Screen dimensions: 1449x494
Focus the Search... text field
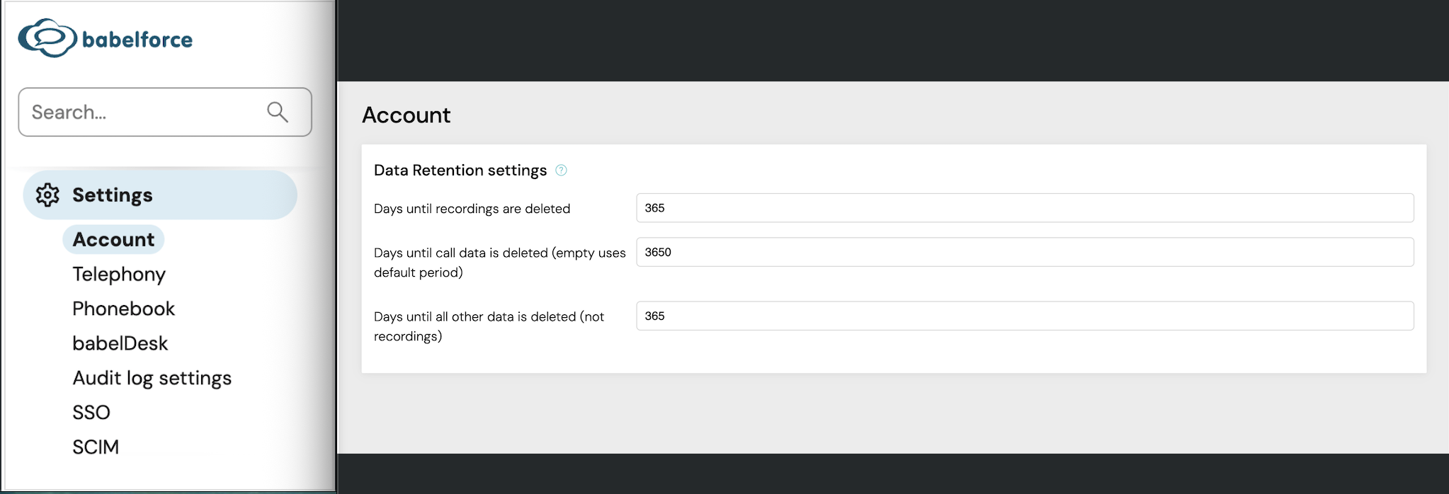[165, 112]
